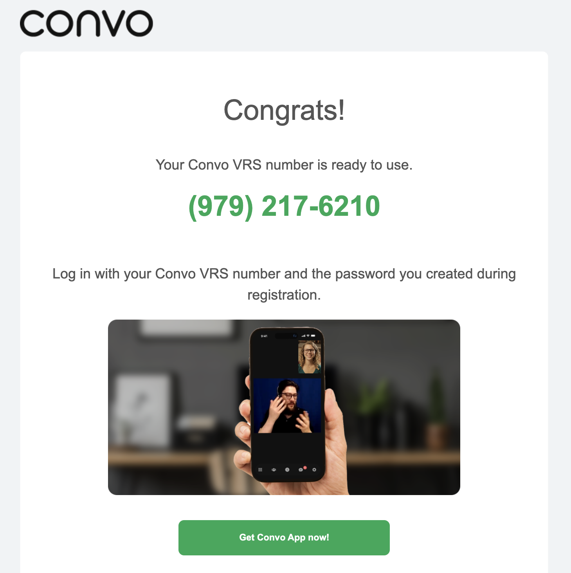The width and height of the screenshot is (571, 573).
Task: Click the green VRS number (979) 217-6210
Action: pos(284,206)
